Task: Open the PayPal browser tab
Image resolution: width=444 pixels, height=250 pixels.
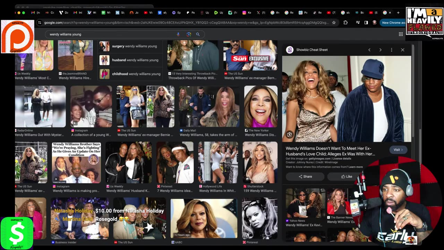Action: point(303,12)
